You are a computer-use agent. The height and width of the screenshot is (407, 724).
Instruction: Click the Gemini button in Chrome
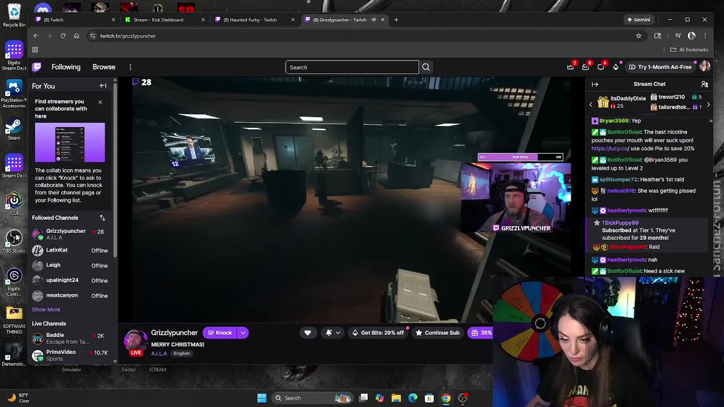(638, 20)
